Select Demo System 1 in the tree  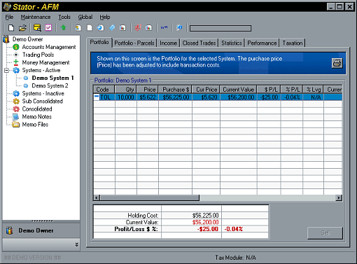point(52,78)
